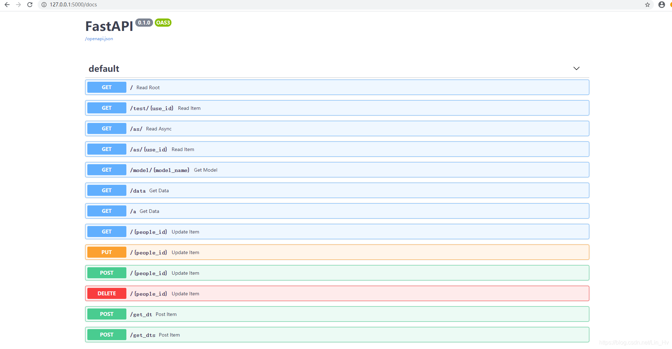The width and height of the screenshot is (672, 349).
Task: Reload the page with refresh icon
Action: click(x=30, y=5)
